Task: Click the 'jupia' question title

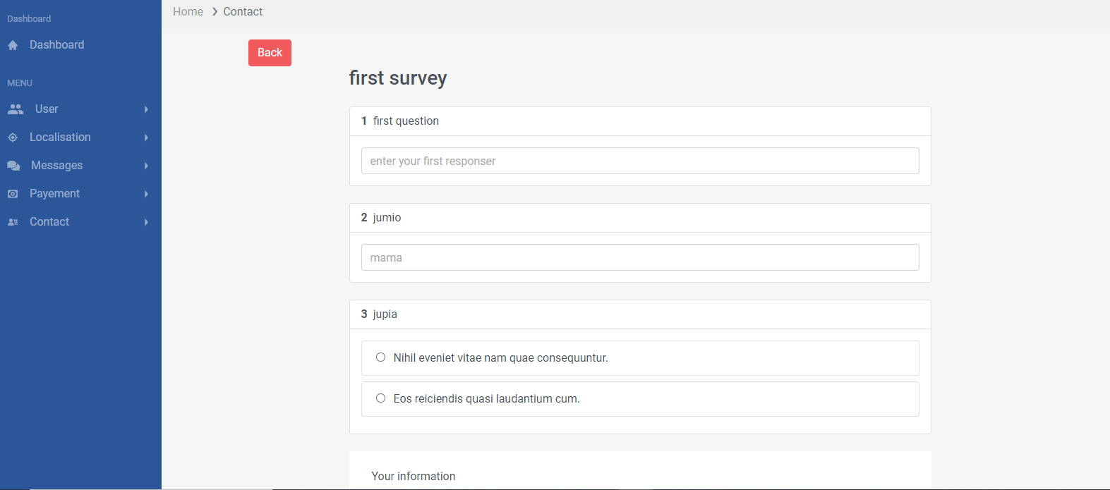Action: [385, 314]
